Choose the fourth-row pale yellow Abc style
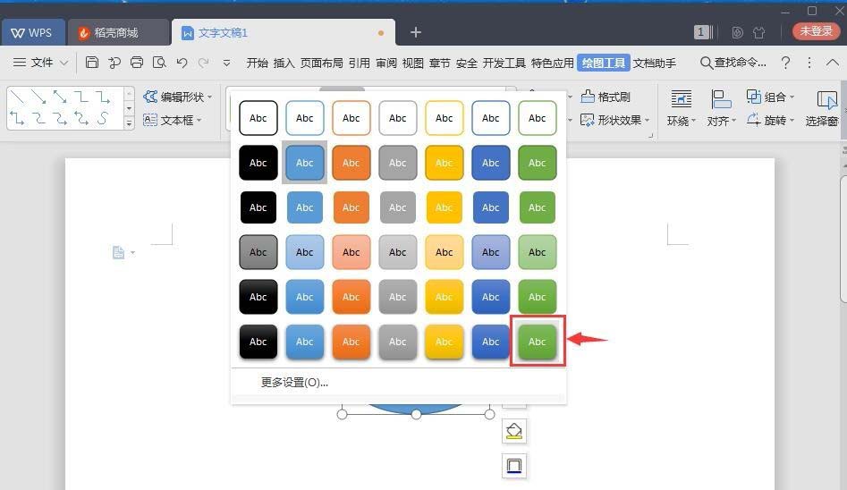This screenshot has height=490, width=847. [x=444, y=252]
